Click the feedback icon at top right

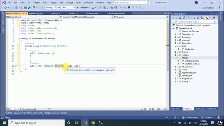pos(219,8)
